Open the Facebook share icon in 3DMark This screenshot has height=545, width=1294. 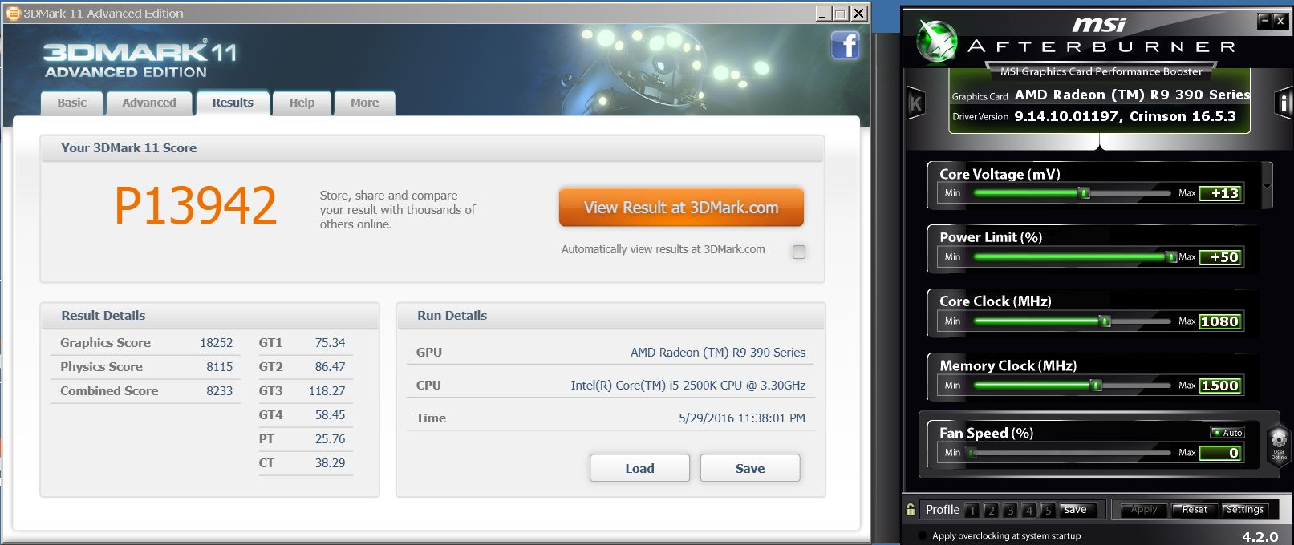tap(846, 45)
